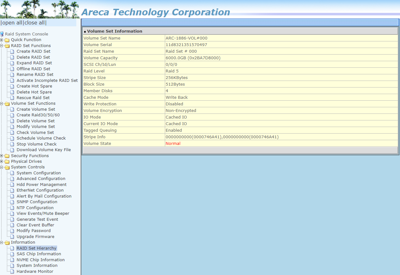Click the page icon beside SAS Chip Information
400x275 pixels.
(x=12, y=254)
